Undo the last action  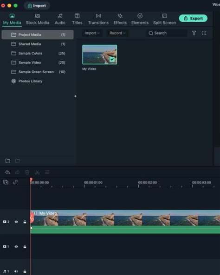coord(7,172)
